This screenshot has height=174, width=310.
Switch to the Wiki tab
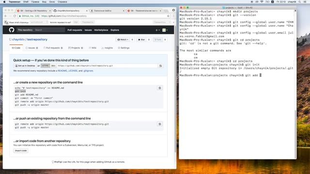coord(93,48)
